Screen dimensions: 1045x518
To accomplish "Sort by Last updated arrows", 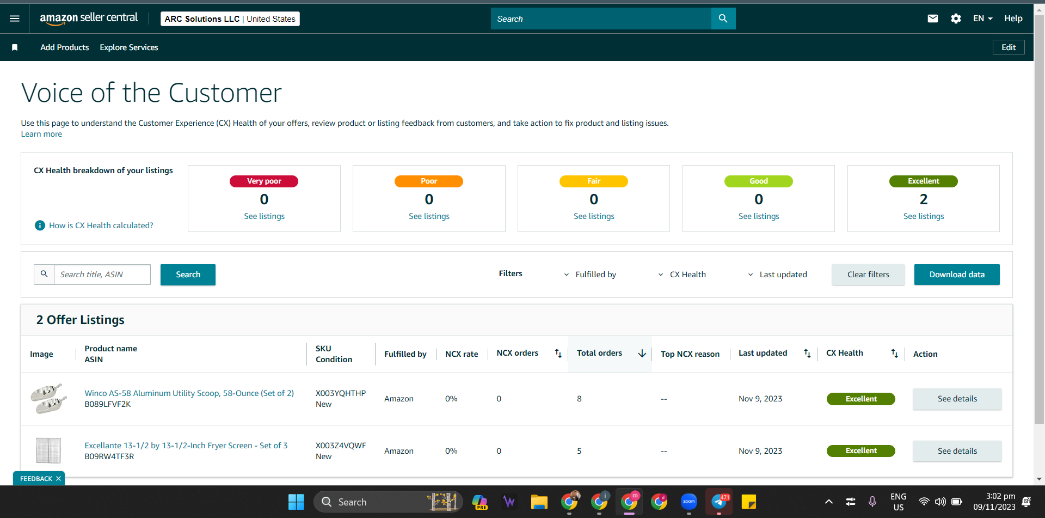I will tap(807, 354).
